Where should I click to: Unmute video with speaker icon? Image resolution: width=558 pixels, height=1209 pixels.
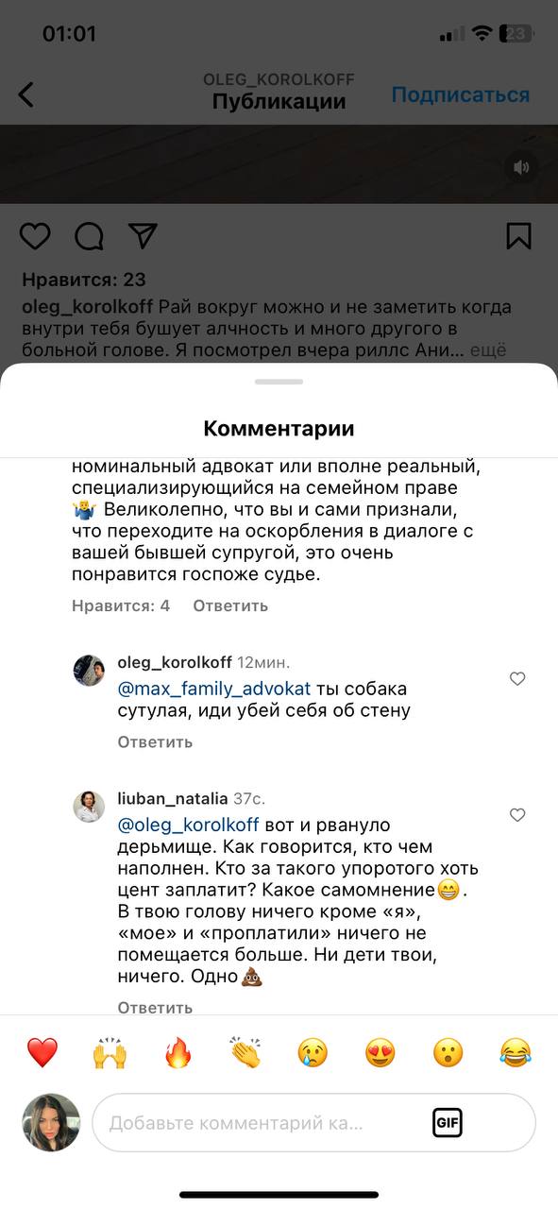tap(521, 167)
